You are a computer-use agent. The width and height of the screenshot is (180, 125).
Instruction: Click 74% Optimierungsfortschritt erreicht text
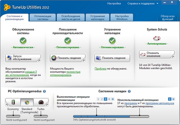(x=94, y=120)
